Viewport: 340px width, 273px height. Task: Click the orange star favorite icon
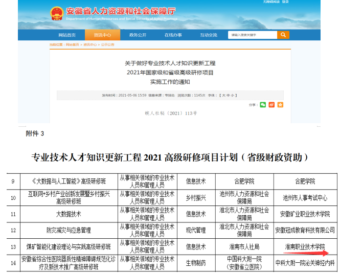280,105
